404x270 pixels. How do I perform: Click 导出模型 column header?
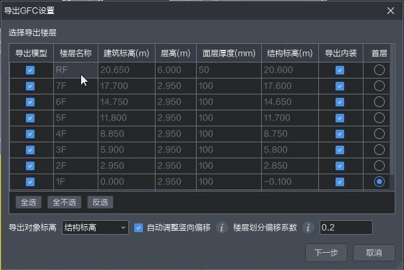click(31, 53)
